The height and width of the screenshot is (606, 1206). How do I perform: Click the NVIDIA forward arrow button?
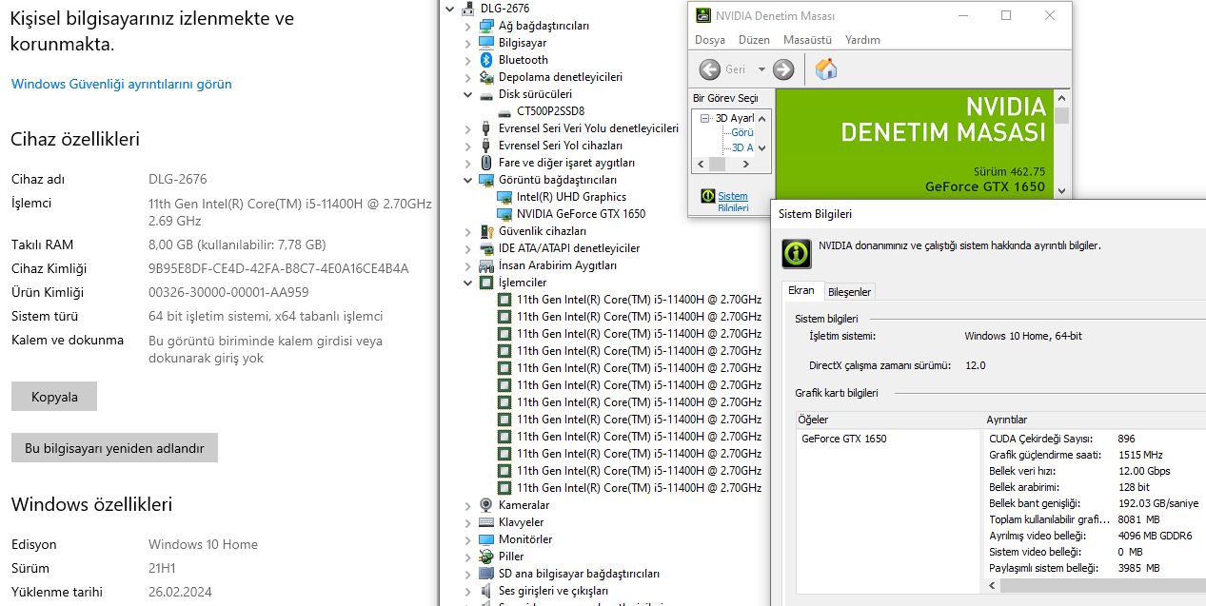pyautogui.click(x=783, y=69)
